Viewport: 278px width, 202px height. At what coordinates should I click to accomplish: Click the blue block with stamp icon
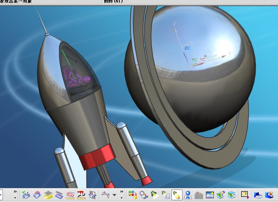click(269, 195)
